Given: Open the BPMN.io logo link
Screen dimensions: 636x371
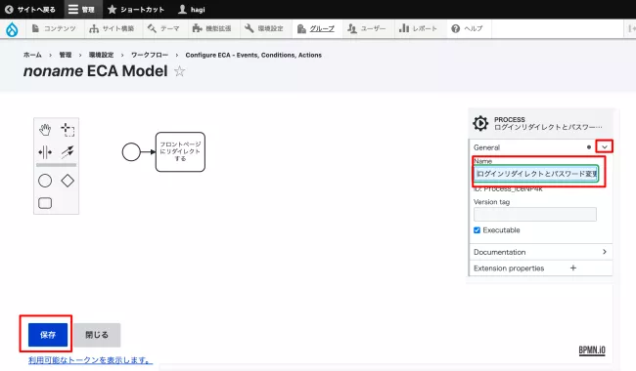Looking at the screenshot, I should 592,350.
